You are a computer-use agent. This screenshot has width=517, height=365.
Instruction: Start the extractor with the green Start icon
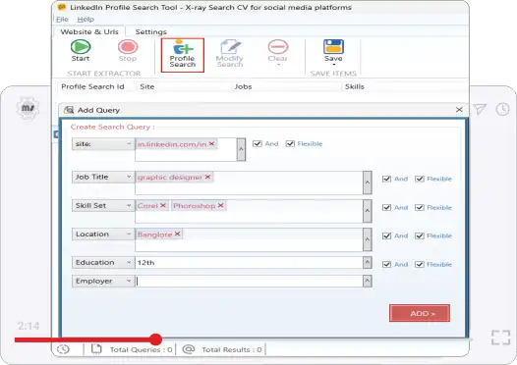pyautogui.click(x=81, y=47)
